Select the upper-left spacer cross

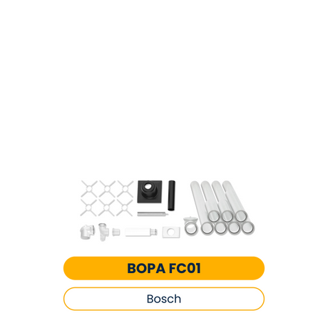(x=89, y=189)
